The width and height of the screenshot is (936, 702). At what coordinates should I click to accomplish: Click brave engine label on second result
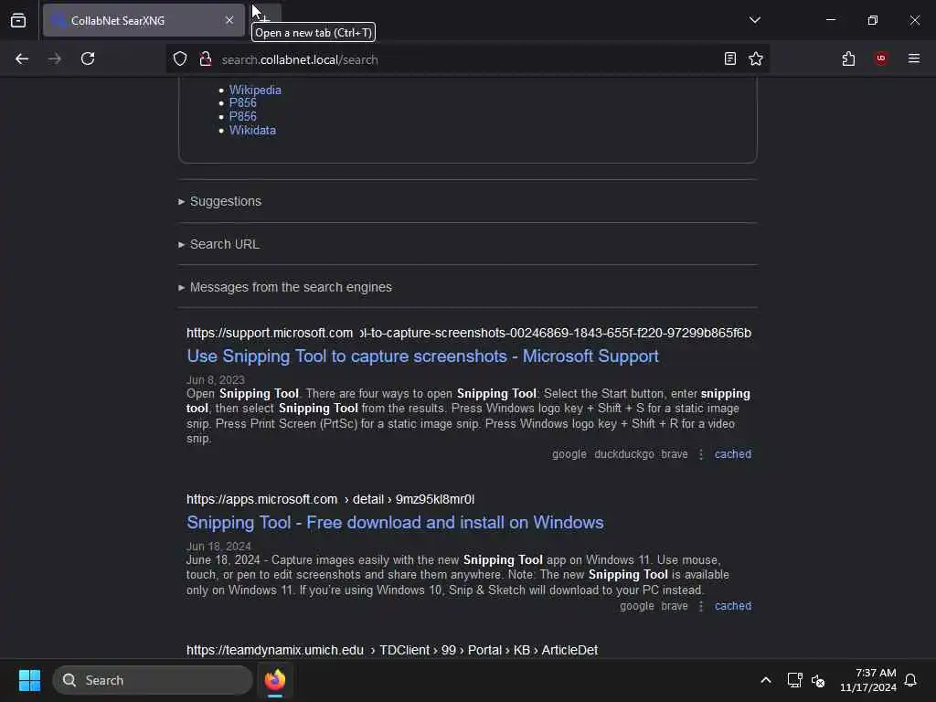coord(675,606)
